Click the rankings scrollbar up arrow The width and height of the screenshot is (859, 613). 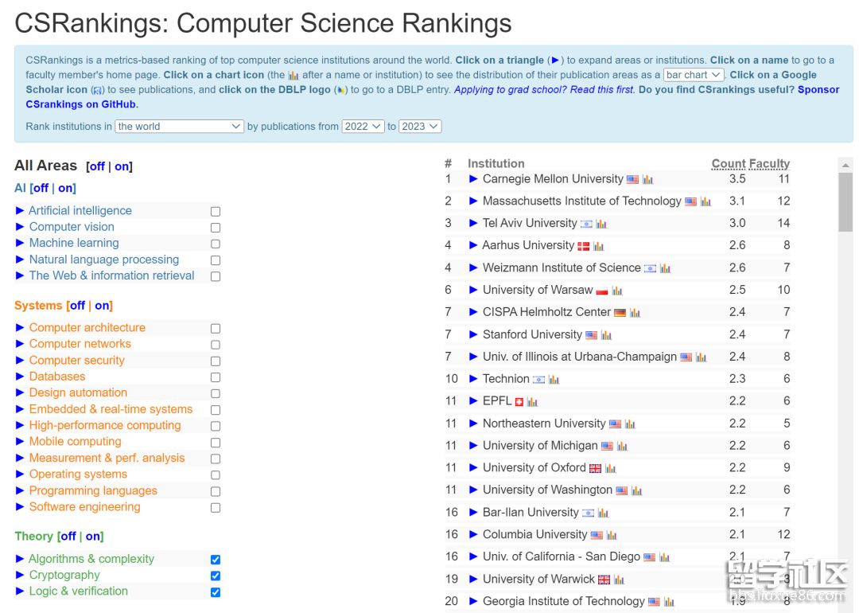click(845, 165)
